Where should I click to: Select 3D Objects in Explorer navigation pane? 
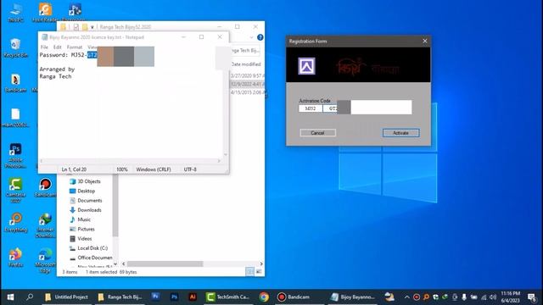click(x=85, y=181)
